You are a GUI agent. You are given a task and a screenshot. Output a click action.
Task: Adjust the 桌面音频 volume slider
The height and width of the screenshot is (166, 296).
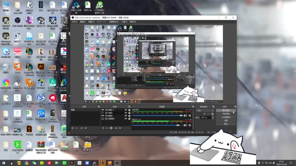[158, 115]
